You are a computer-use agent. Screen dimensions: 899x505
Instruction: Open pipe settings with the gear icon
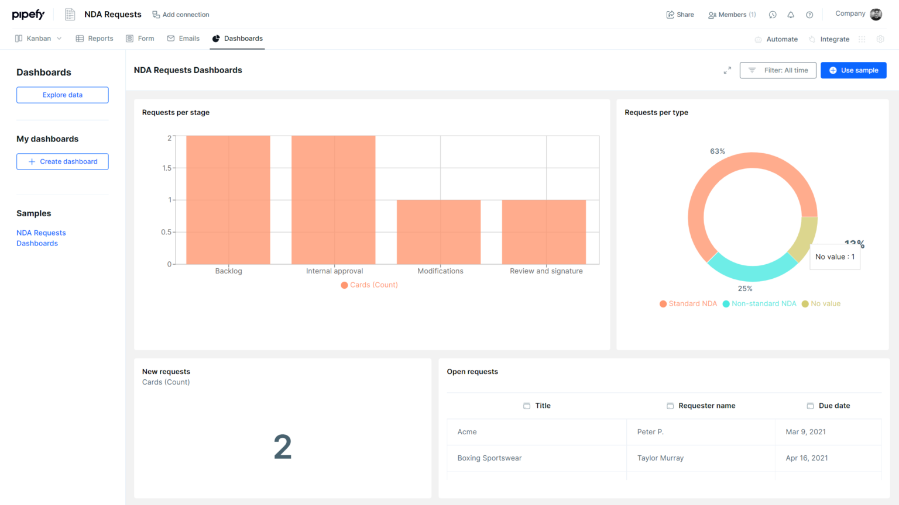(880, 39)
